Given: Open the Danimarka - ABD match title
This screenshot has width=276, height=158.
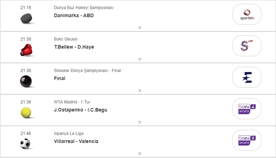Looking at the screenshot, I should 74,15.
